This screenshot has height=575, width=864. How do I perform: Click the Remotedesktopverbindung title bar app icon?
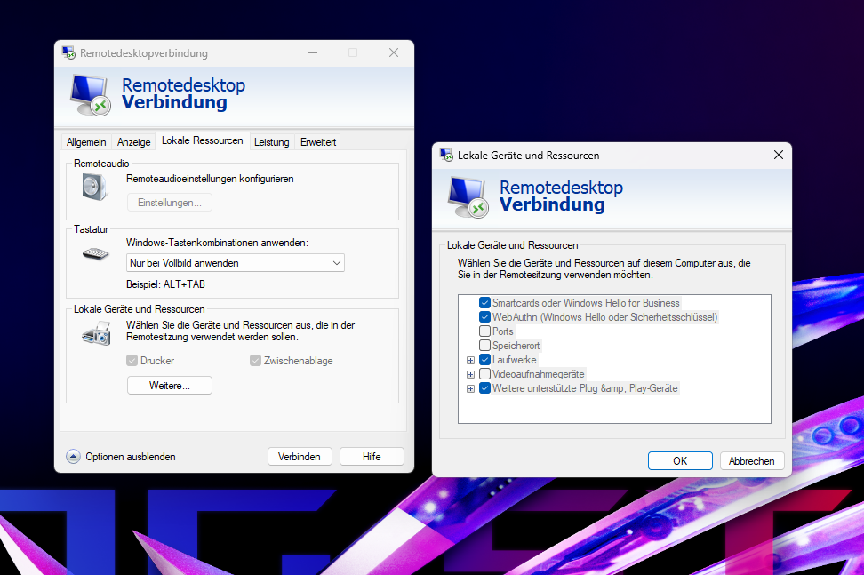click(x=68, y=52)
